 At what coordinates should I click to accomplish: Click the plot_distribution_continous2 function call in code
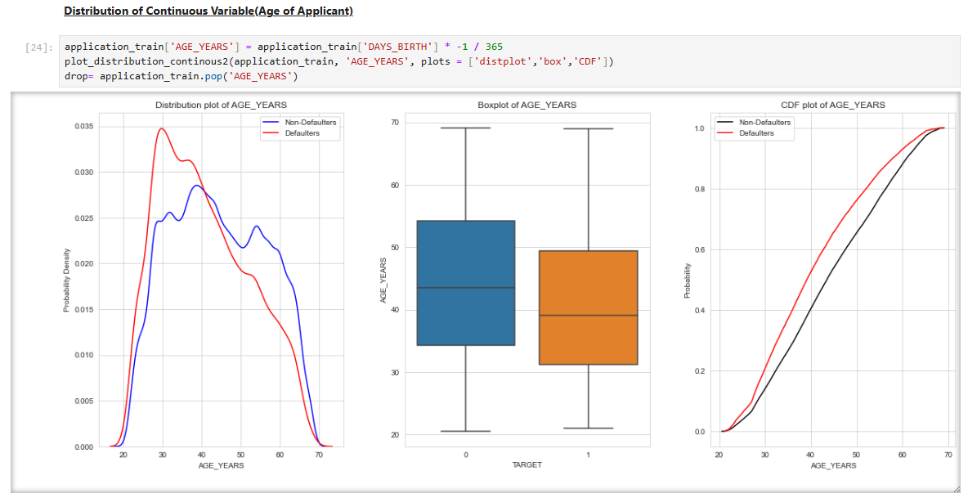pos(148,61)
